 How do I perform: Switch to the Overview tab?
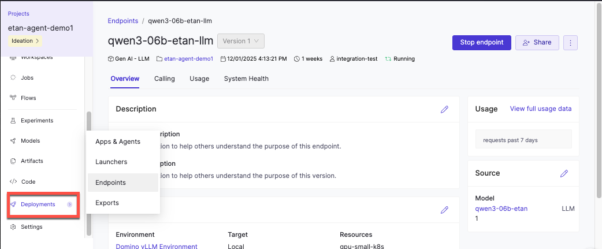click(125, 79)
